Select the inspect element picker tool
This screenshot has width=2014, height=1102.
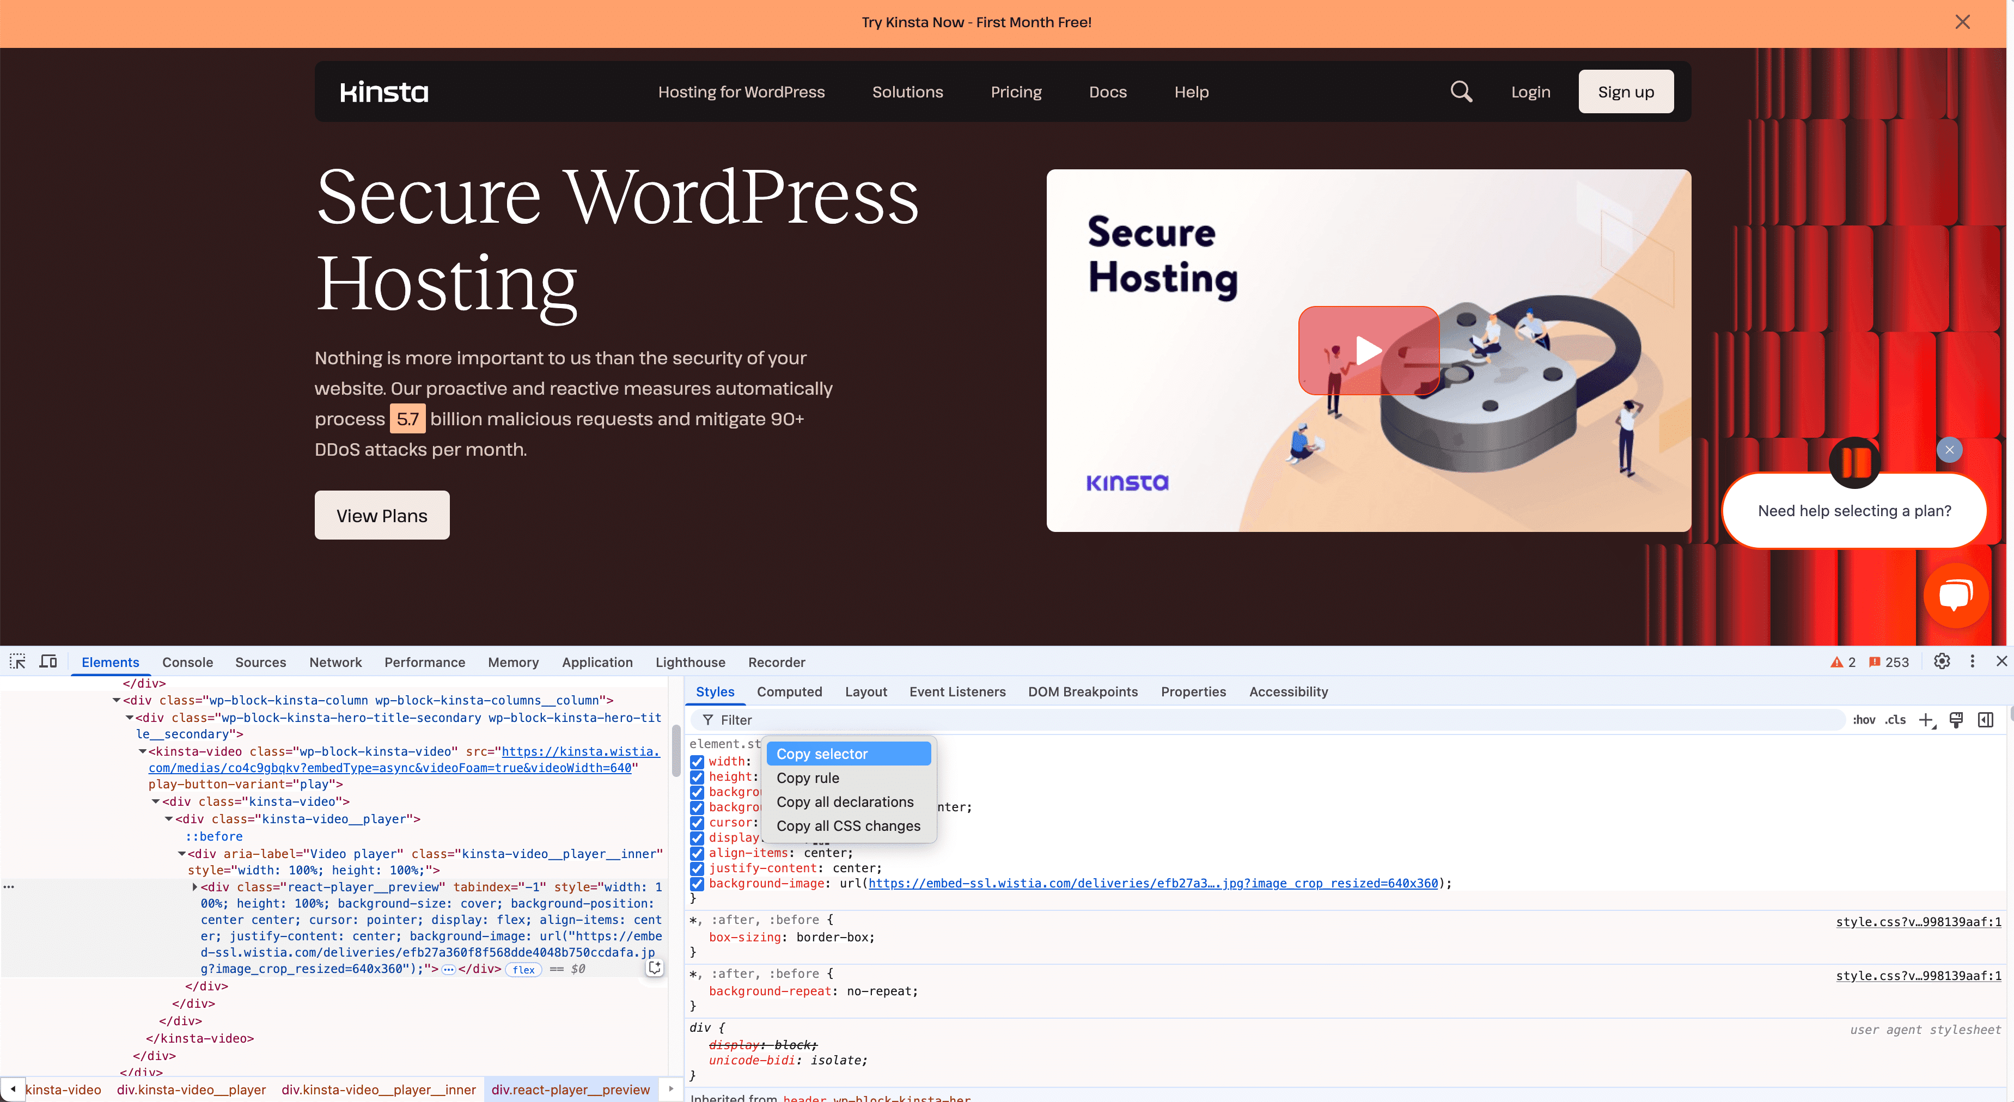pos(17,661)
